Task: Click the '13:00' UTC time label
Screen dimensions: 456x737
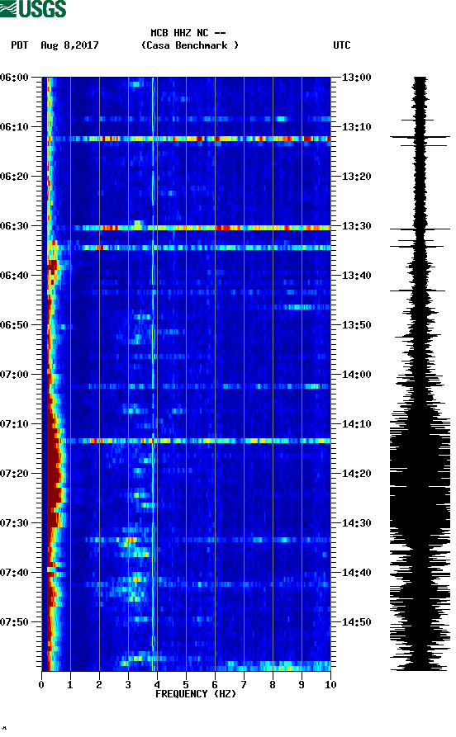Action: click(x=356, y=77)
